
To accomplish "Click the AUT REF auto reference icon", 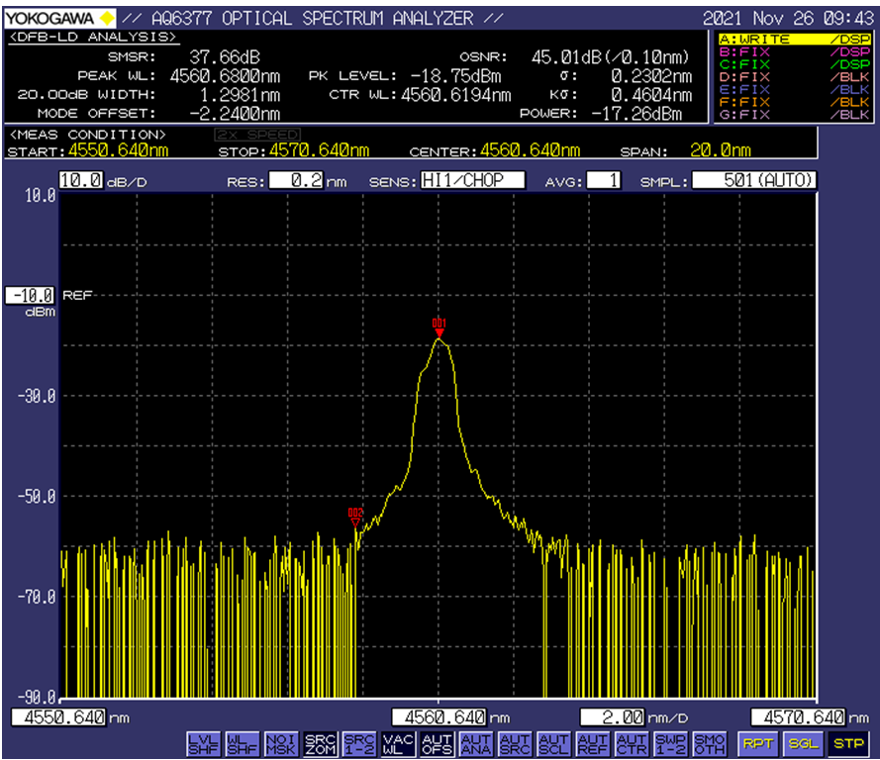I will [x=592, y=743].
